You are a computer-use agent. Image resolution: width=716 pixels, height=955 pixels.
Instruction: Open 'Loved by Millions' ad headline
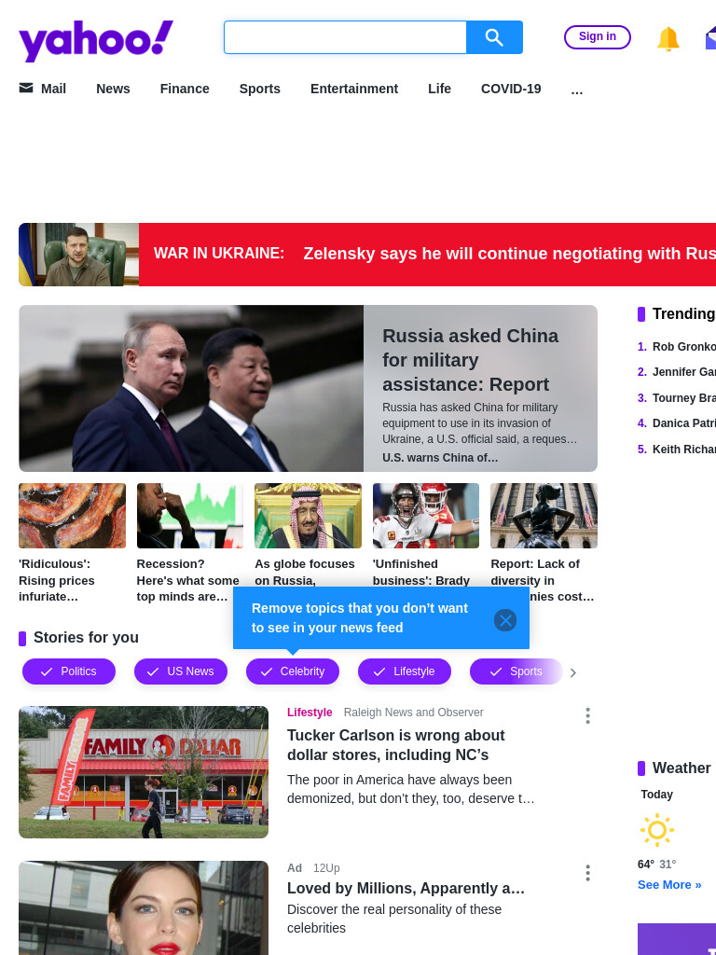(406, 888)
